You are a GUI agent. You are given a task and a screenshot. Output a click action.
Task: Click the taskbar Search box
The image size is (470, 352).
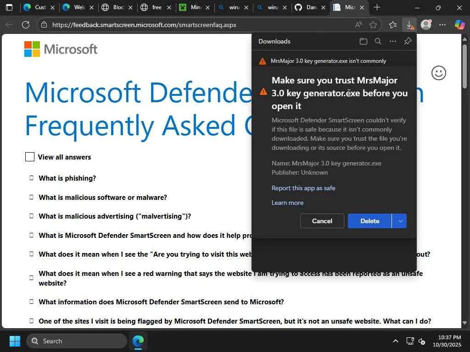[77, 341]
